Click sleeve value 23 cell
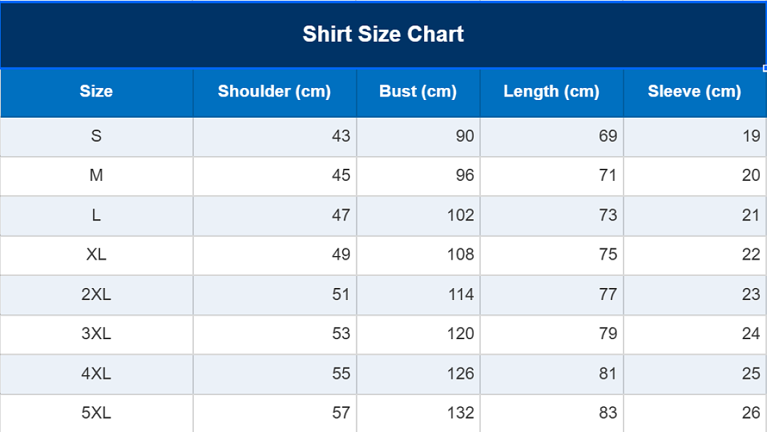Screen dimensions: 767x432 pos(695,294)
